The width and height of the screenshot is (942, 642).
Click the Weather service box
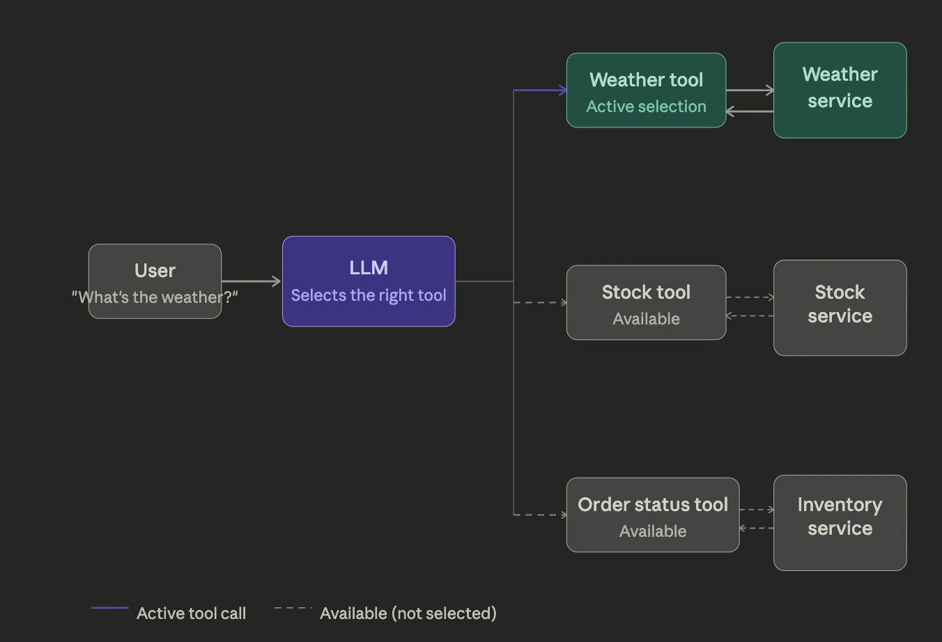(x=840, y=89)
